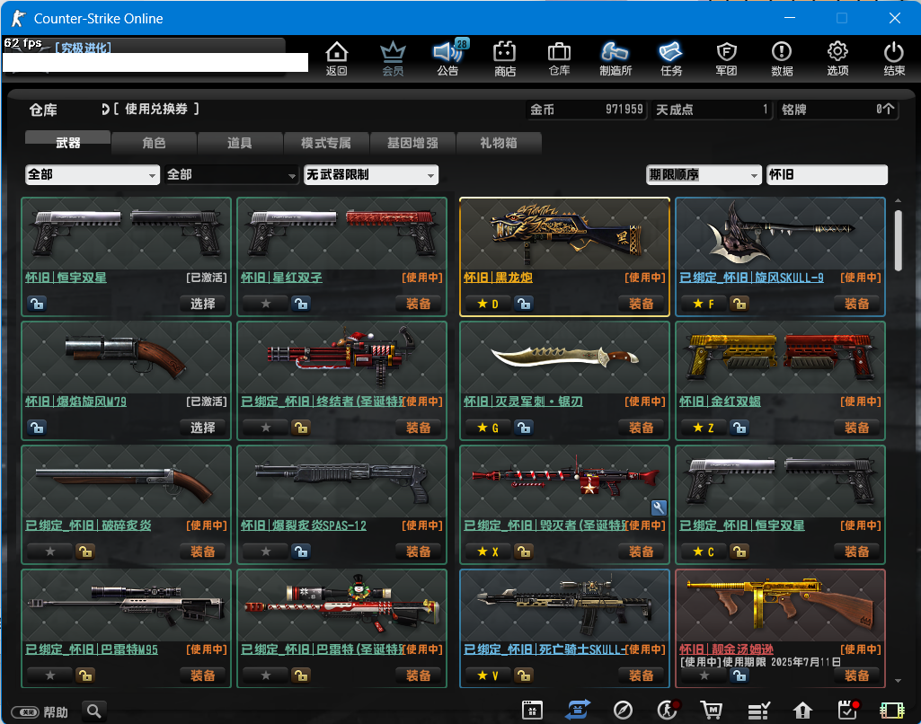Toggle the favorite star on 怀旧|星红双子
921x724 pixels.
(265, 304)
